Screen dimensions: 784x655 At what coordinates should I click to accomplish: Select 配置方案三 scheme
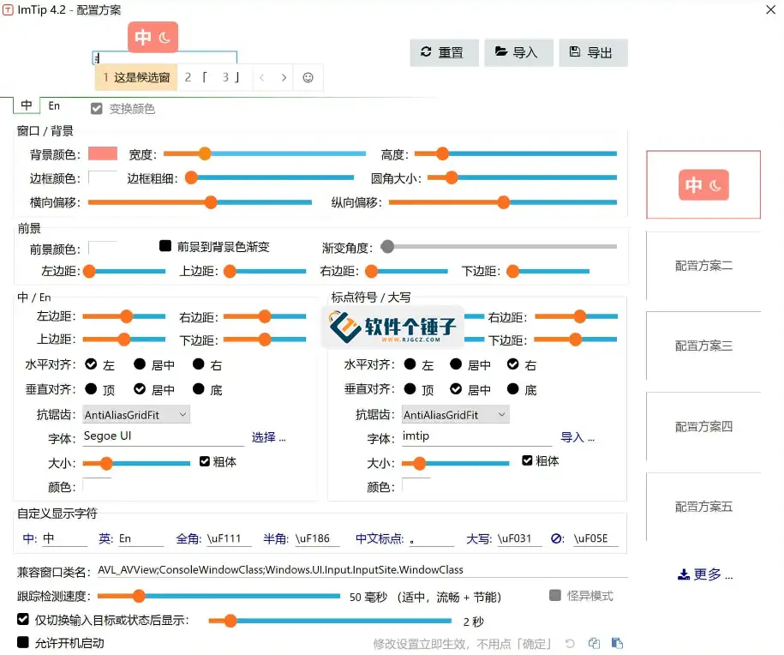point(703,346)
